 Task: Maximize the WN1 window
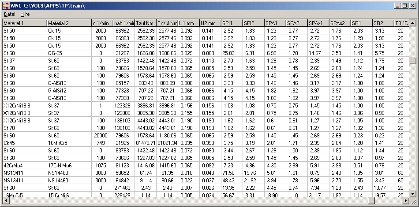pos(404,5)
